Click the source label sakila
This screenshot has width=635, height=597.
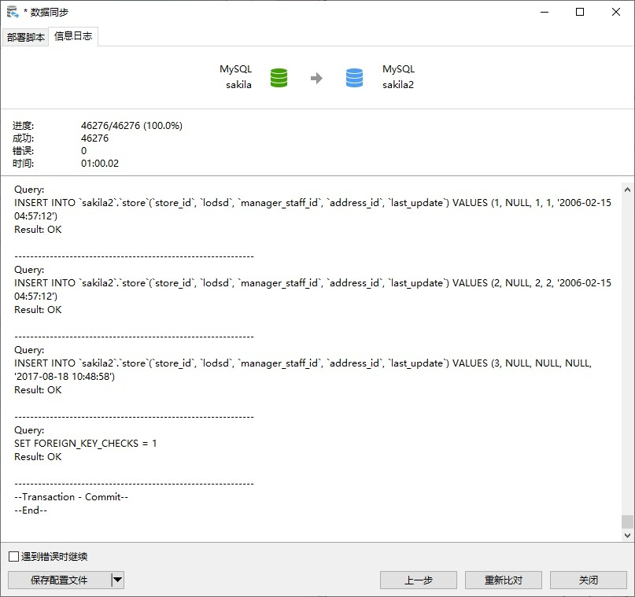coord(238,85)
